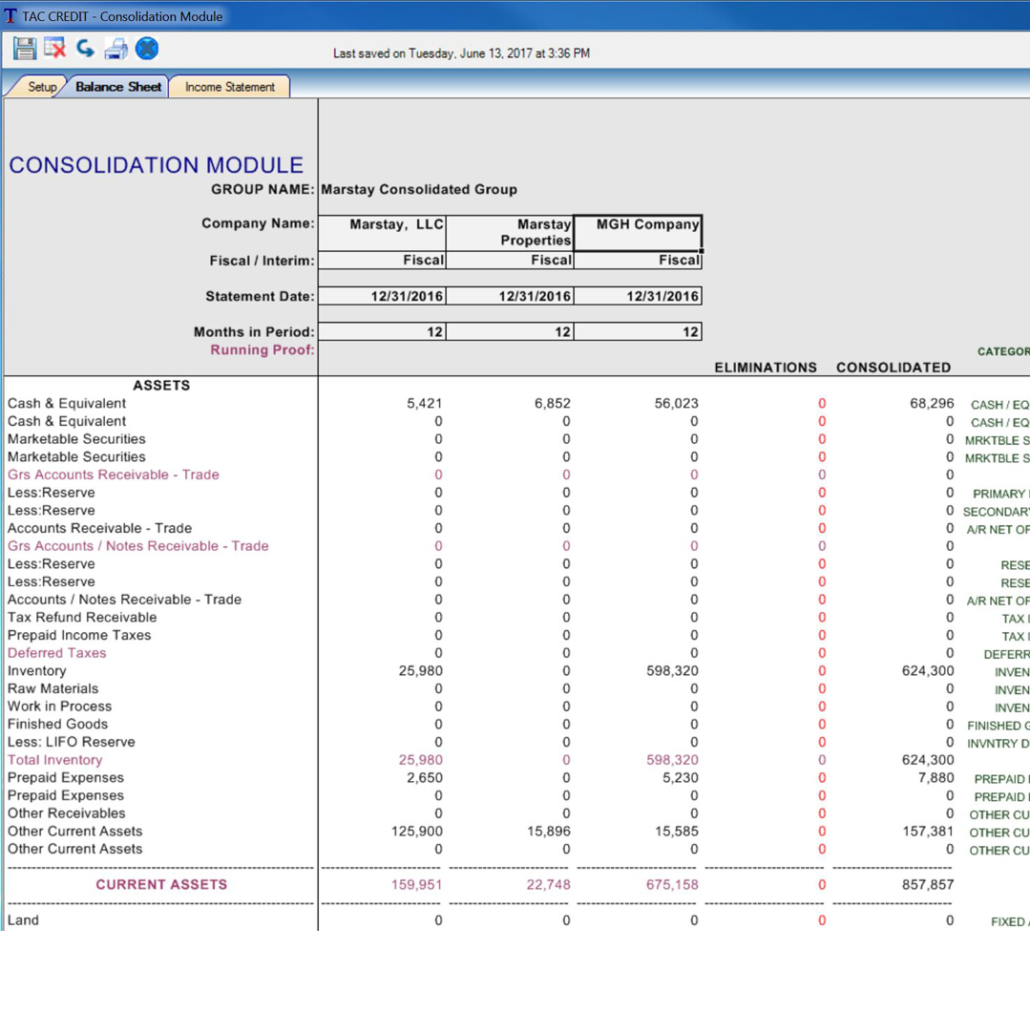Screen dimensions: 1030x1034
Task: Select the cash value 6,852
Action: tap(552, 404)
